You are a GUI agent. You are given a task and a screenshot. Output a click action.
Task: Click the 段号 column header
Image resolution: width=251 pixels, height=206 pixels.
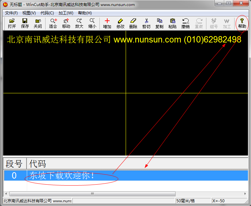click(15, 164)
